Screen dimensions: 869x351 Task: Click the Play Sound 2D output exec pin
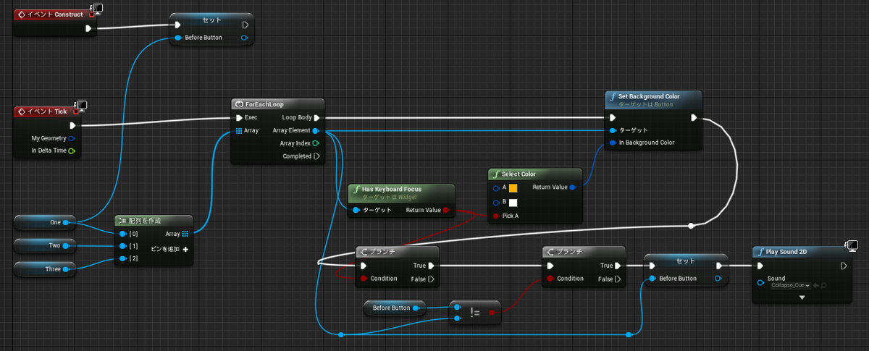(x=843, y=266)
